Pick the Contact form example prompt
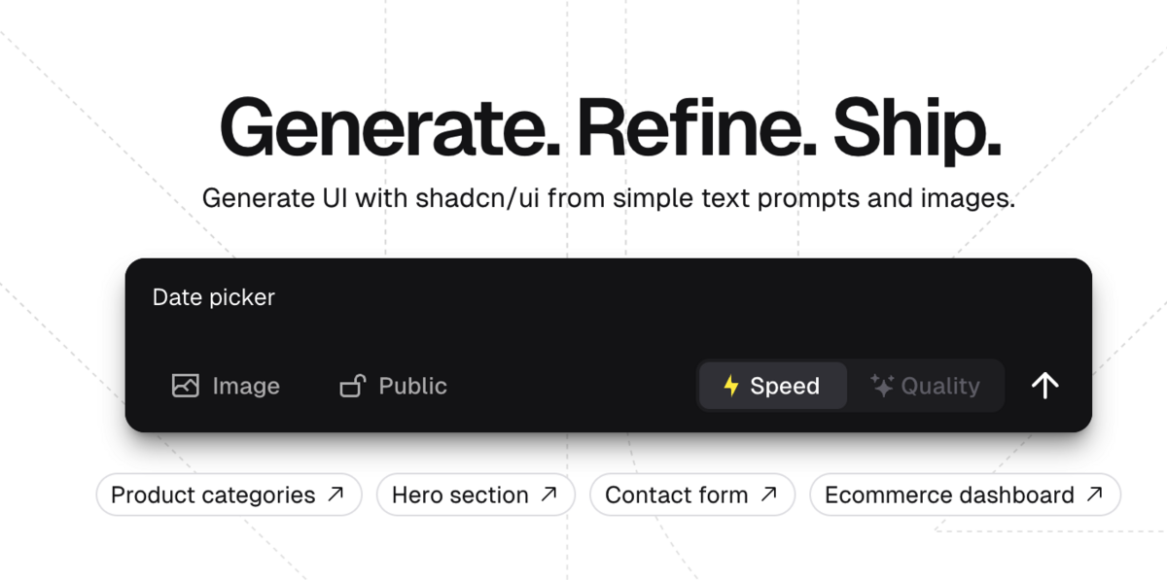Image resolution: width=1167 pixels, height=580 pixels. [x=692, y=495]
